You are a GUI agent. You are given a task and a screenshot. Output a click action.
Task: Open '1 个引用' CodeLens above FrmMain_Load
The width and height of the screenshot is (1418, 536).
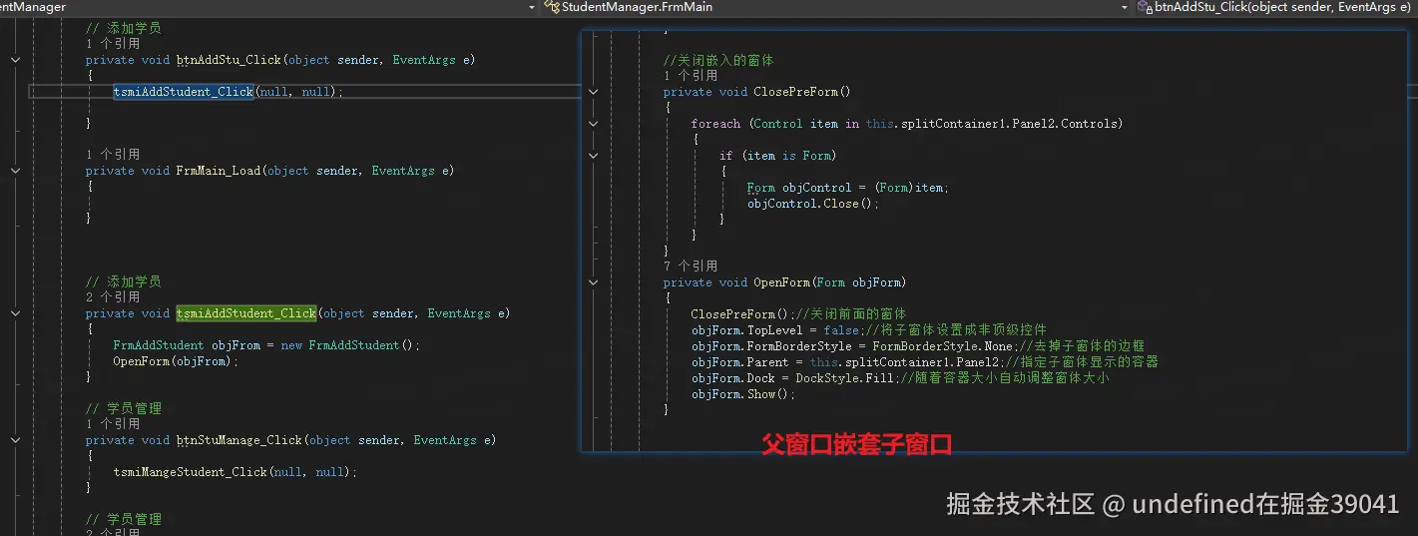(113, 155)
